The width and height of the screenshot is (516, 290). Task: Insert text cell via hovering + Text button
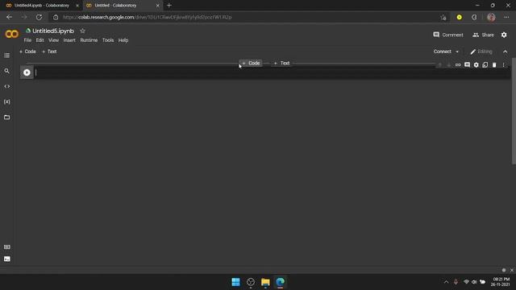(281, 63)
